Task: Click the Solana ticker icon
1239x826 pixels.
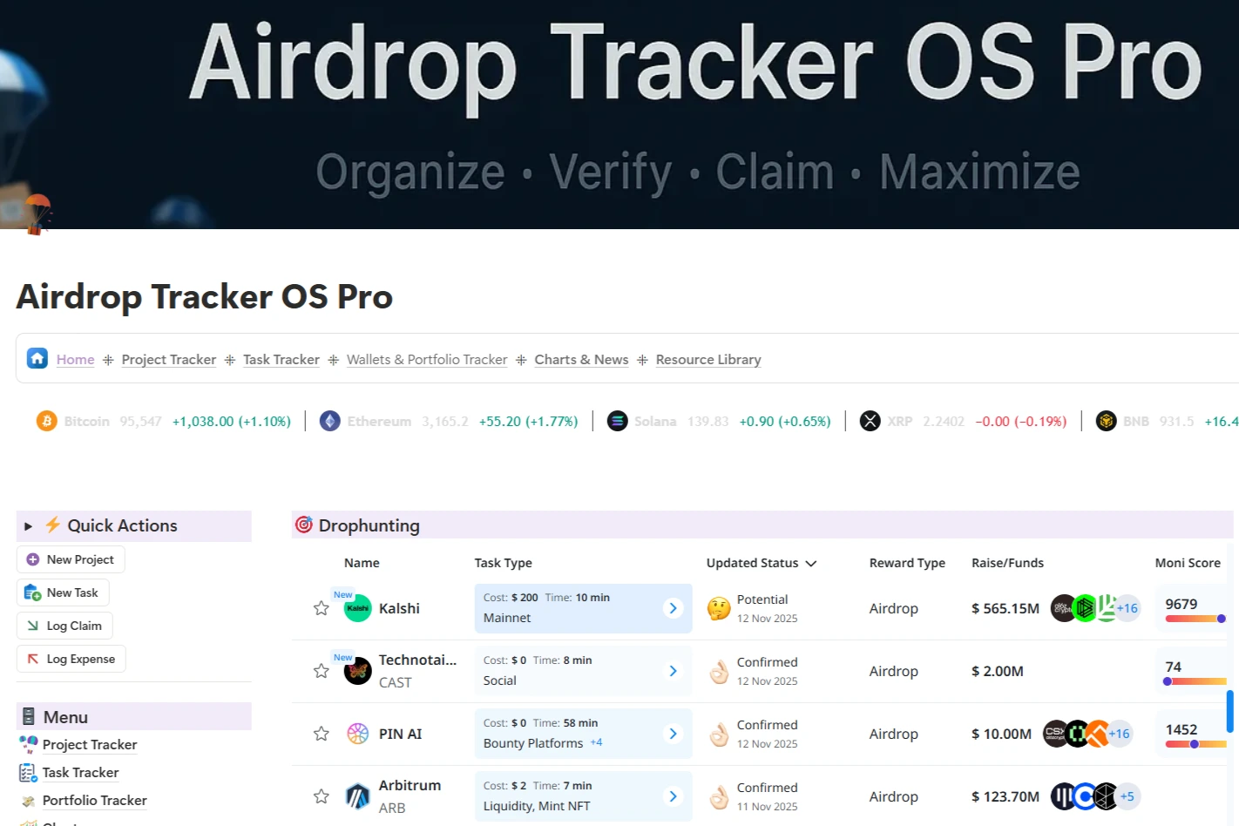Action: [617, 422]
